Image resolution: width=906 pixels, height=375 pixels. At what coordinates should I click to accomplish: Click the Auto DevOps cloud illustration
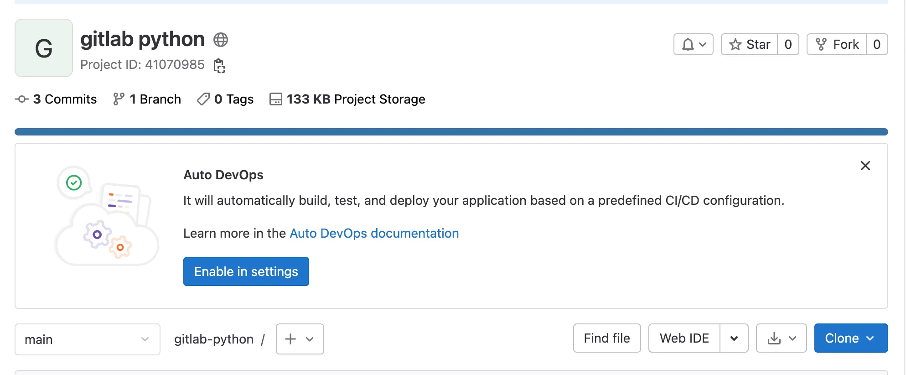coord(106,216)
